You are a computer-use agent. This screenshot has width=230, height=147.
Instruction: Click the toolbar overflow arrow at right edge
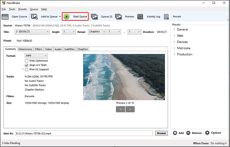[228, 20]
